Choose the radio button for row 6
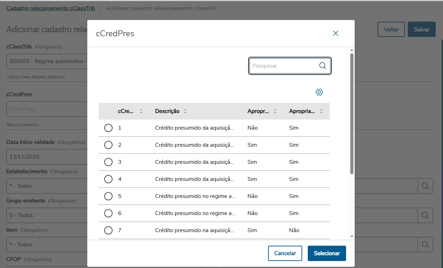This screenshot has width=443, height=268. [x=108, y=213]
